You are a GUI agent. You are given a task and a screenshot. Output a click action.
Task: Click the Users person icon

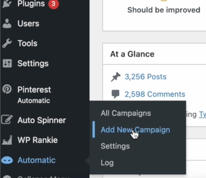[7, 24]
